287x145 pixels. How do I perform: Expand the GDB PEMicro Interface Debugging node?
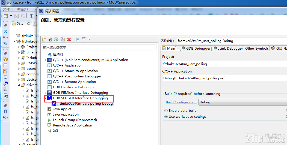tap(45, 93)
